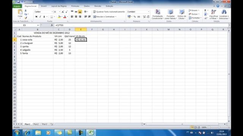The width and height of the screenshot is (243, 136).
Task: Click the Excel help question icon
Action: [218, 6]
